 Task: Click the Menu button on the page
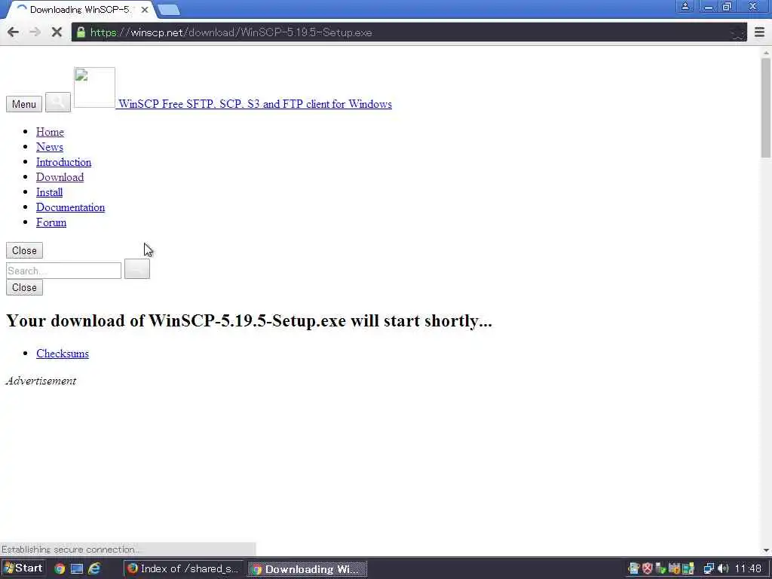23,104
